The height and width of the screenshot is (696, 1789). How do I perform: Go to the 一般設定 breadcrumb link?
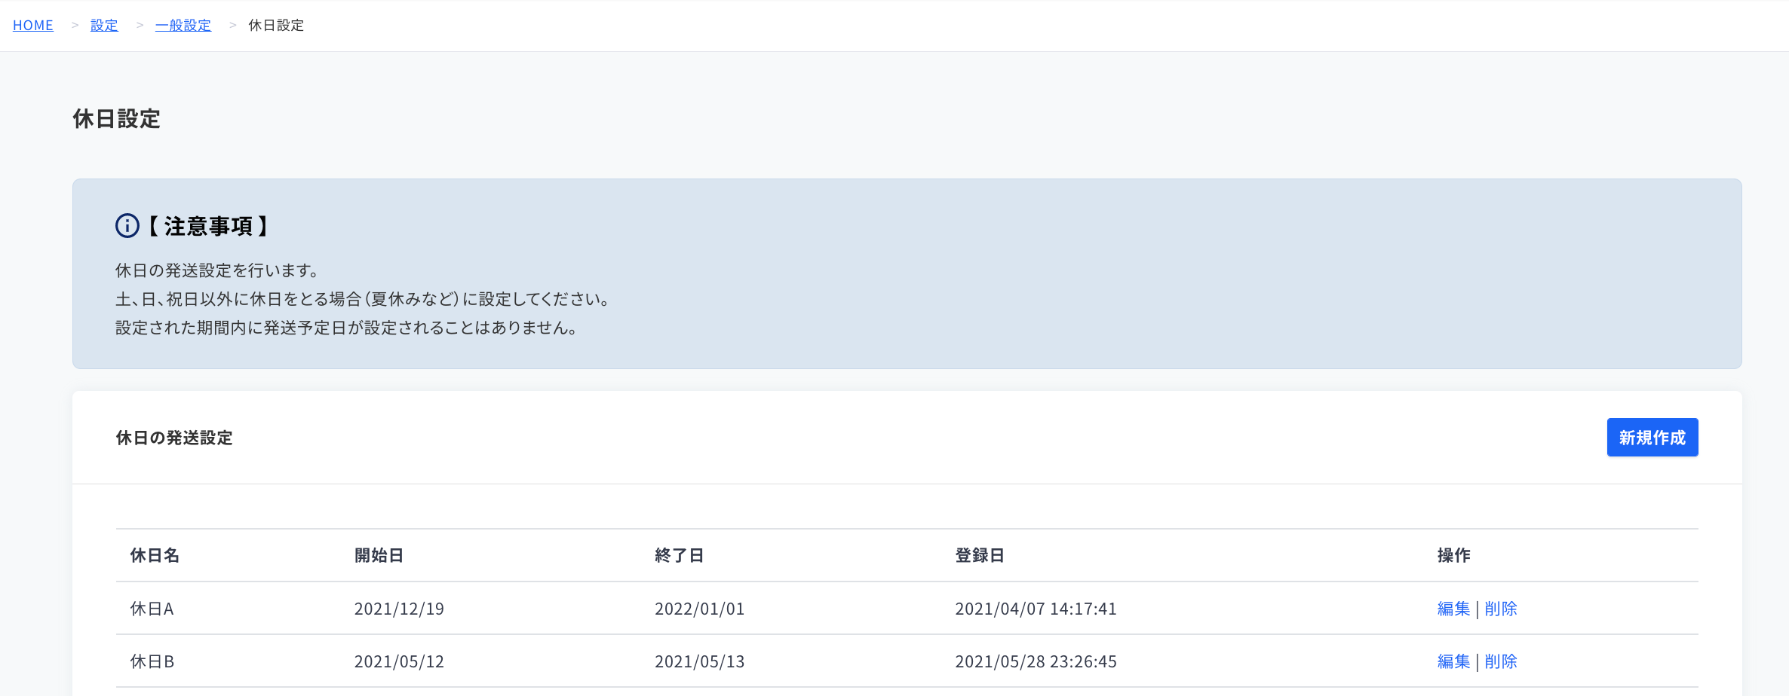click(183, 25)
